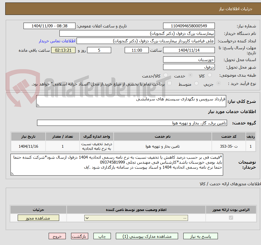Click the جزئیات column header in permits table

[38, 210]
